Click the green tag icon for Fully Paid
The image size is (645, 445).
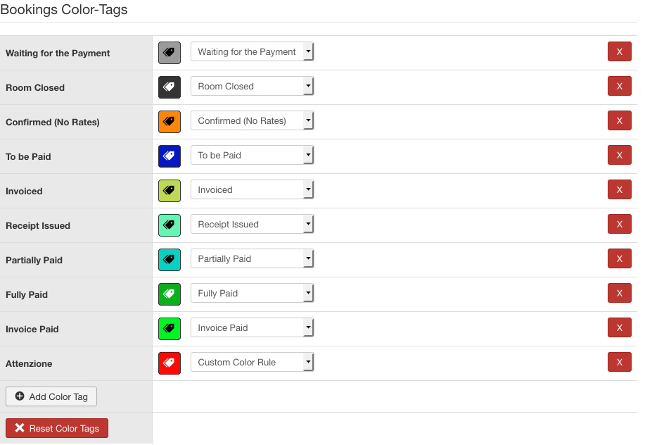tap(170, 294)
